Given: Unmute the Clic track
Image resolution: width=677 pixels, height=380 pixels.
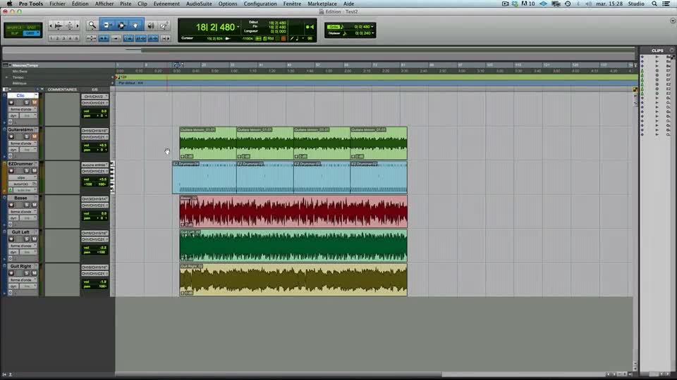Looking at the screenshot, I should tap(34, 103).
